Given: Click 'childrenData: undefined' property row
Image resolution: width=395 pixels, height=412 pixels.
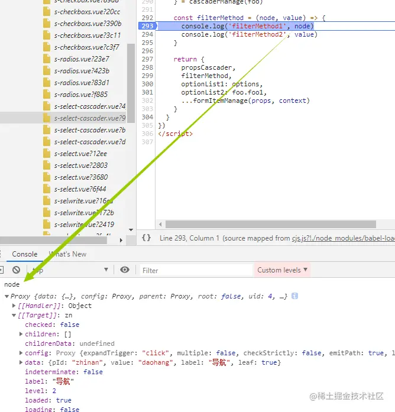Looking at the screenshot, I should [70, 343].
